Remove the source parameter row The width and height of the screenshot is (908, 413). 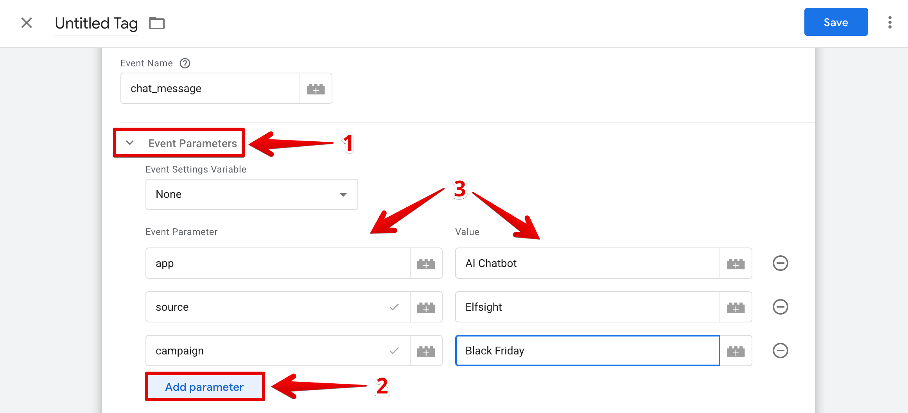[781, 307]
